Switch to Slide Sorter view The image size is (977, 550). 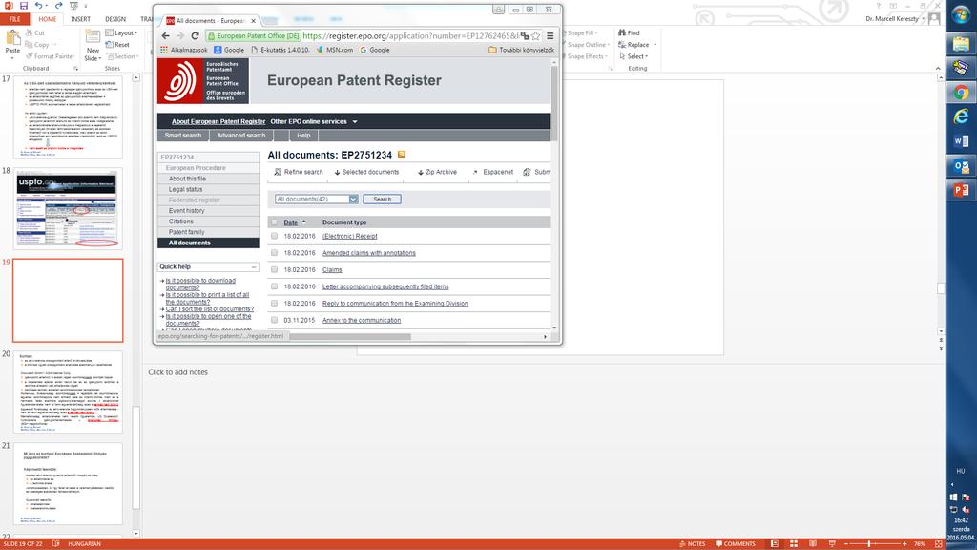coord(794,543)
